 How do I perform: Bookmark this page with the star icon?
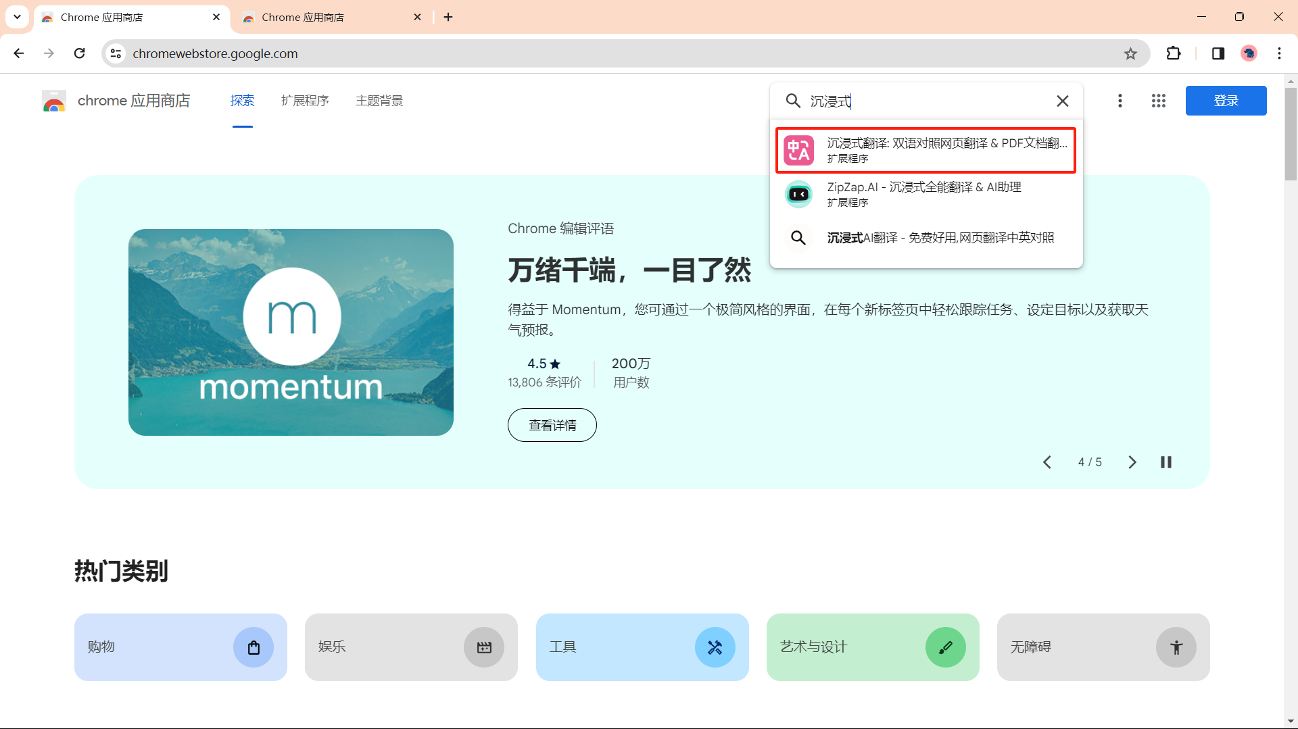pyautogui.click(x=1130, y=53)
